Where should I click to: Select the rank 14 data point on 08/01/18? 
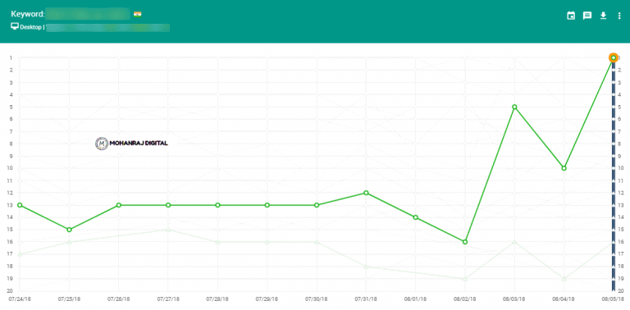(415, 217)
